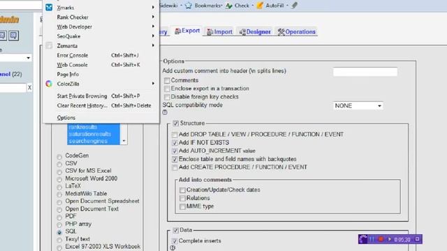The image size is (447, 251).
Task: Select PHP array export format
Action: click(59, 225)
